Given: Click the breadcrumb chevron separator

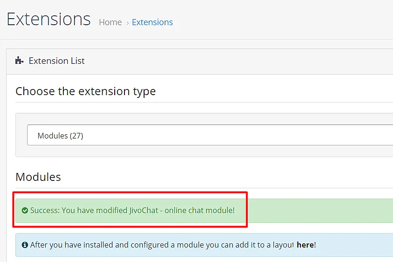Looking at the screenshot, I should pyautogui.click(x=127, y=23).
